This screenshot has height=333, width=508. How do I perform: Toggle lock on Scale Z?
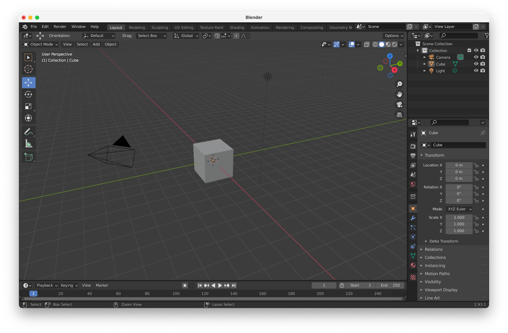[x=476, y=231]
